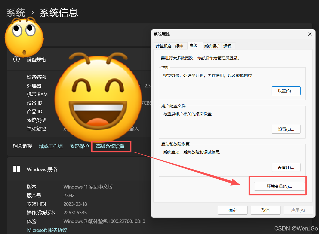Click 设置(E)... under 用户配置文件
Screen dimensions: 319x234
click(286, 129)
